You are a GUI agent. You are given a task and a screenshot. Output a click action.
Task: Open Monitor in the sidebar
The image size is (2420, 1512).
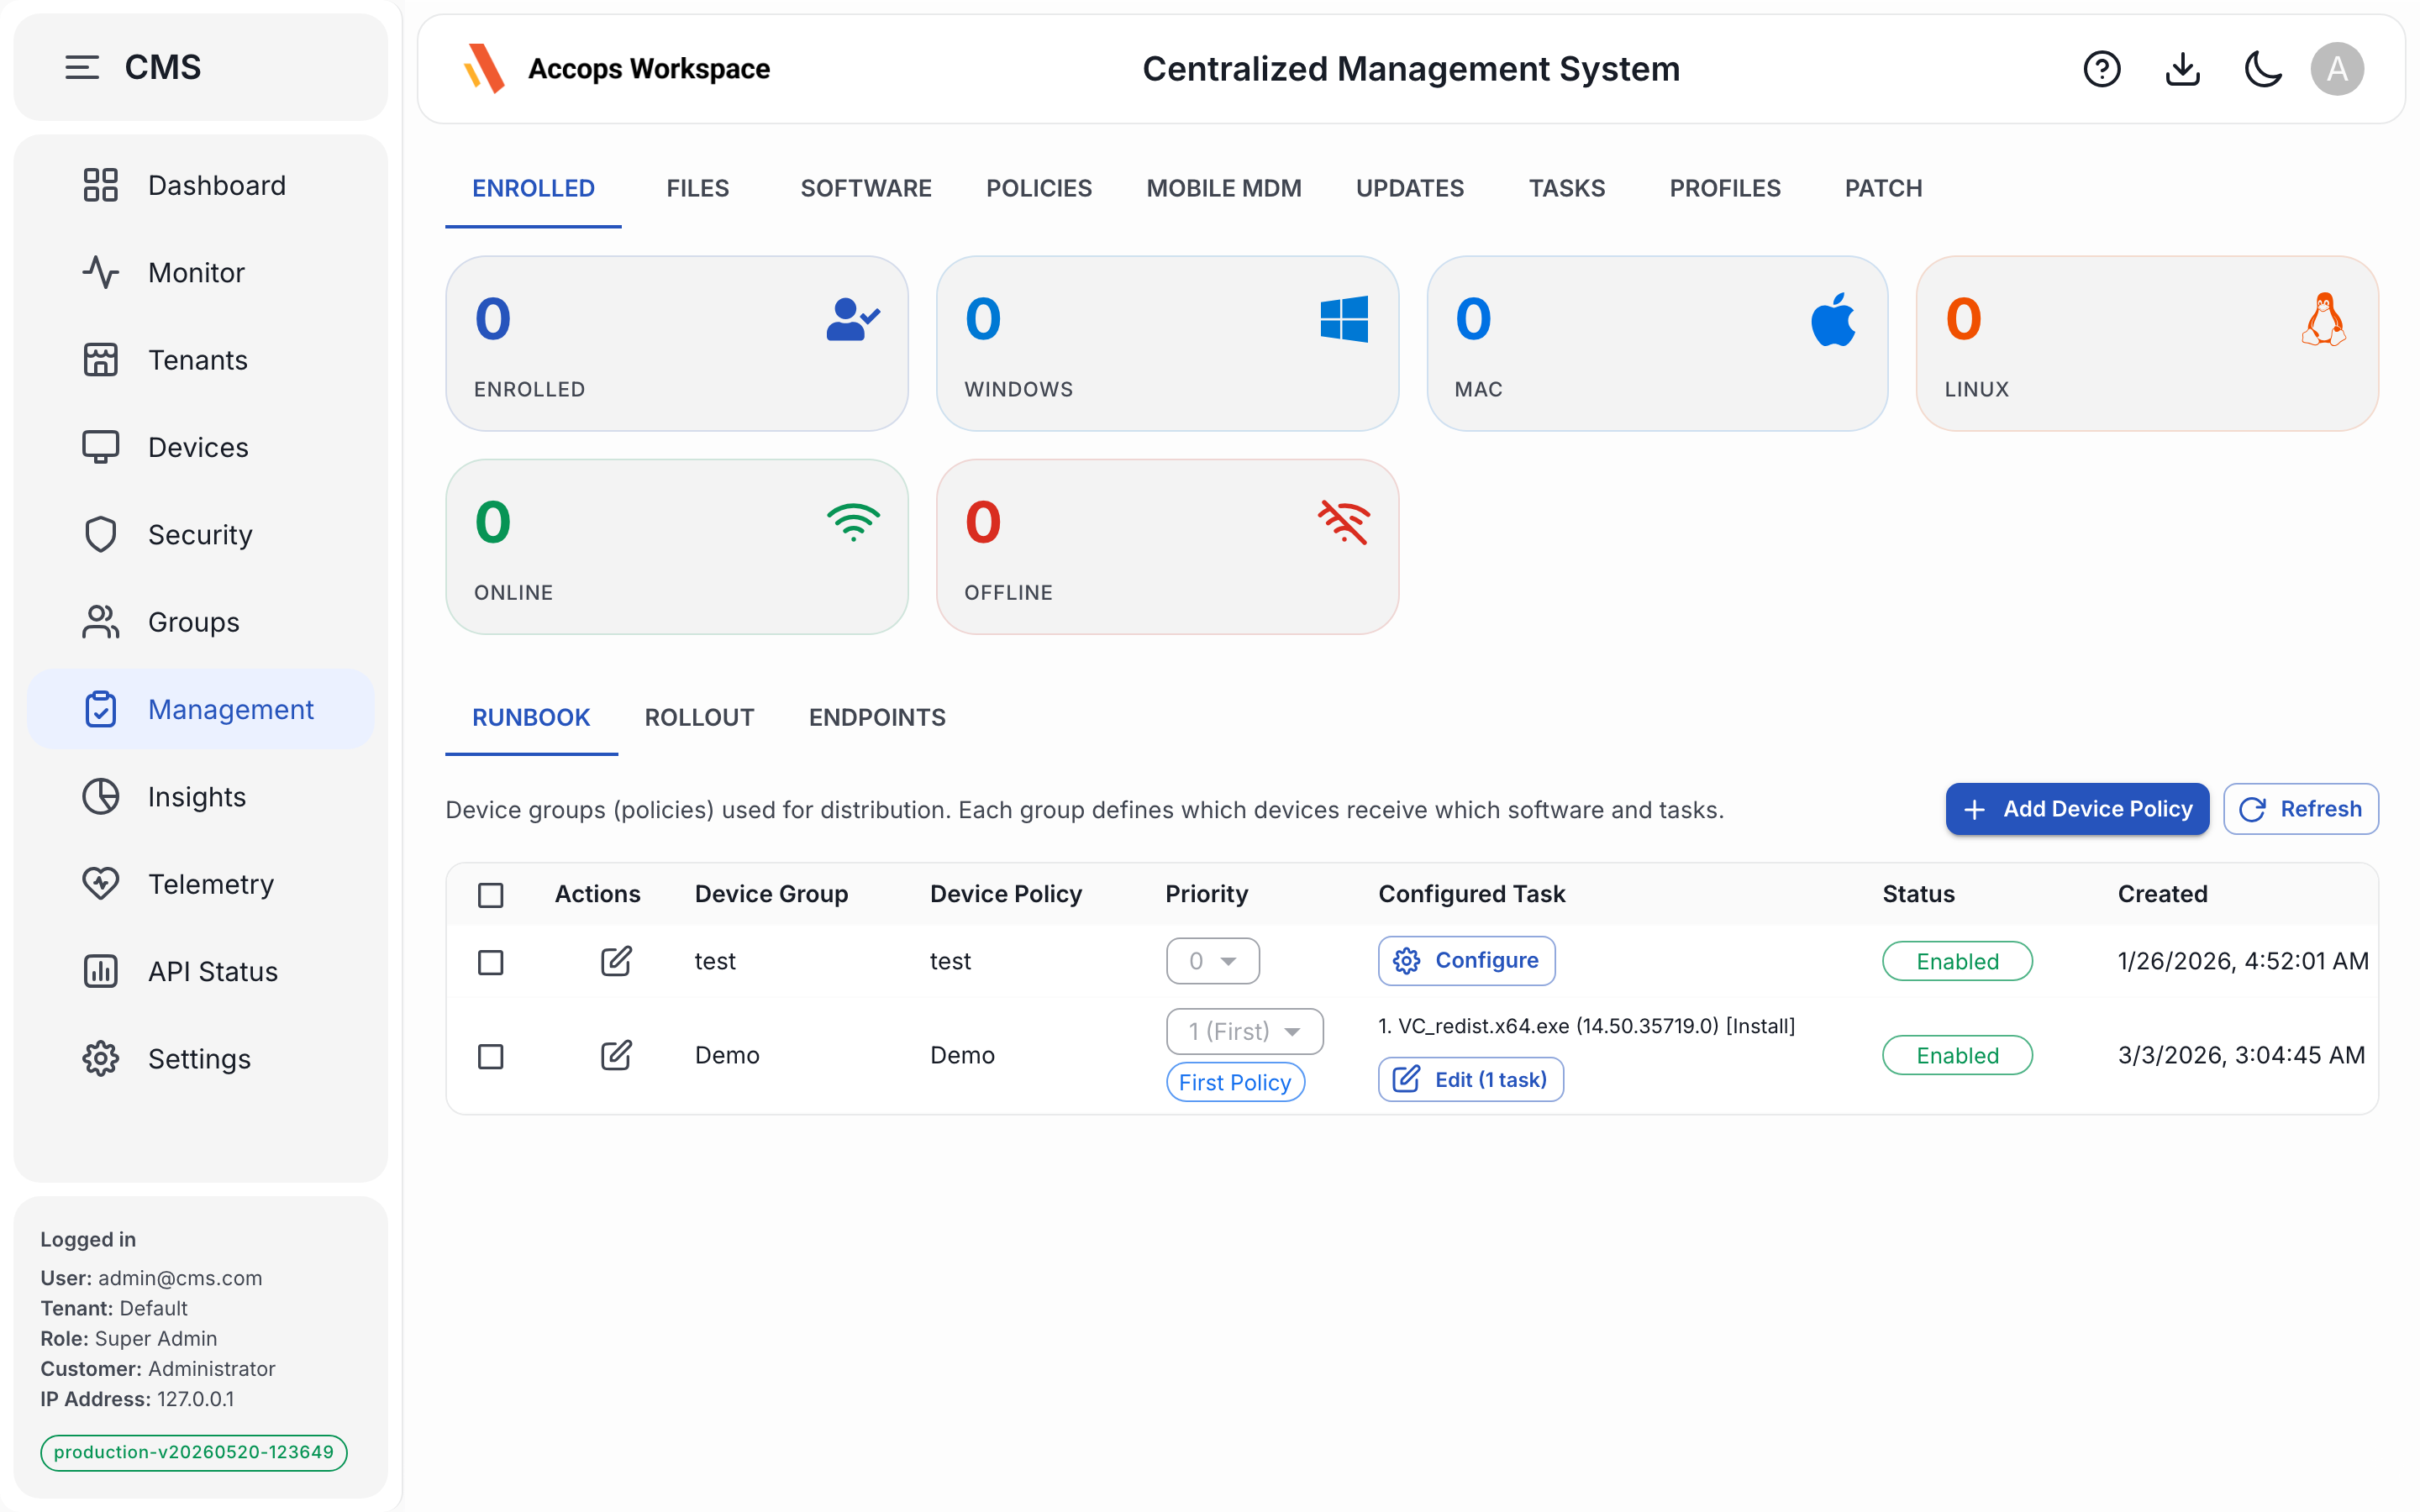click(x=201, y=272)
